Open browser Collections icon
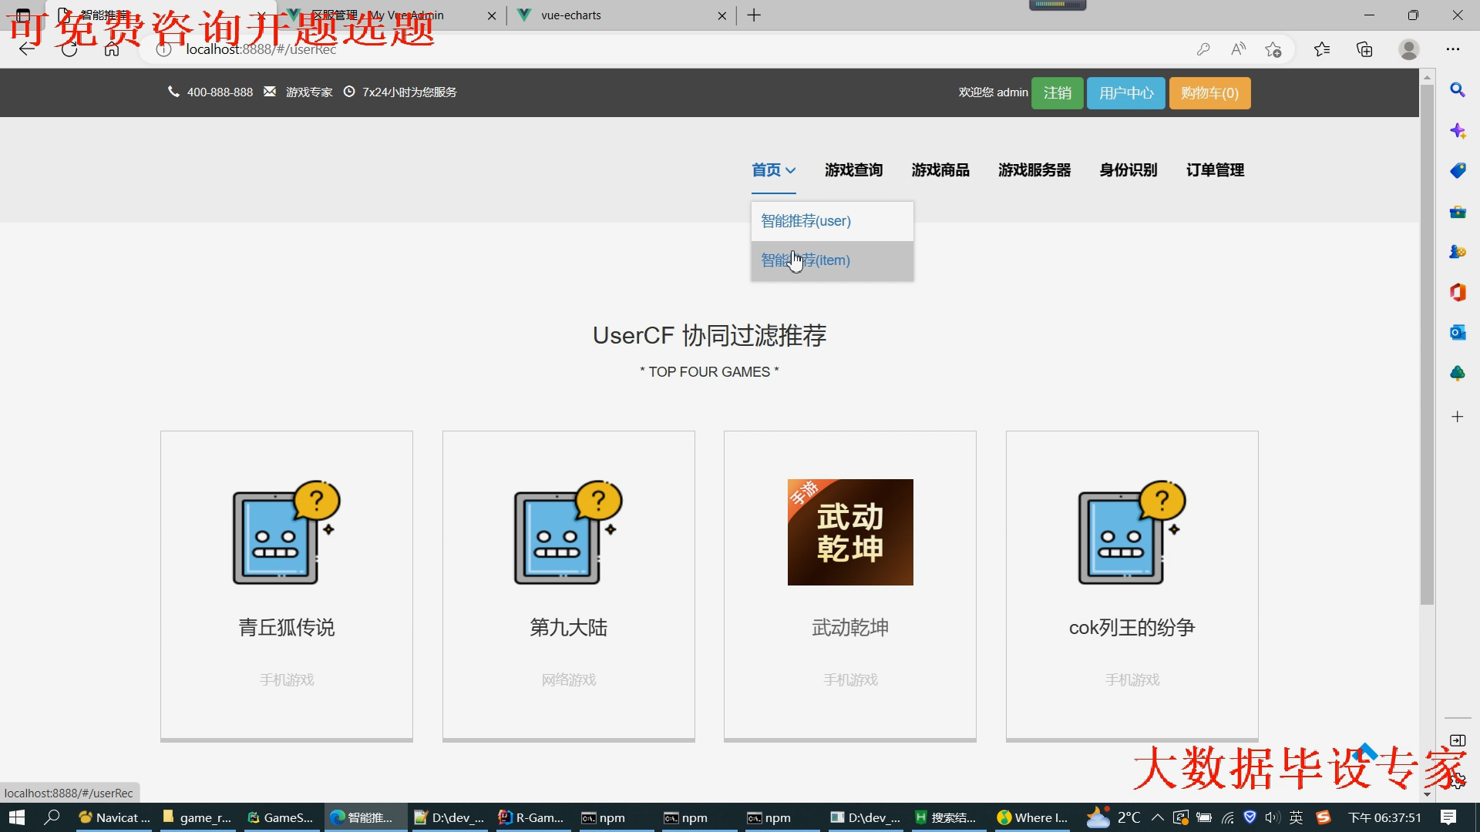1480x832 pixels. point(1364,49)
